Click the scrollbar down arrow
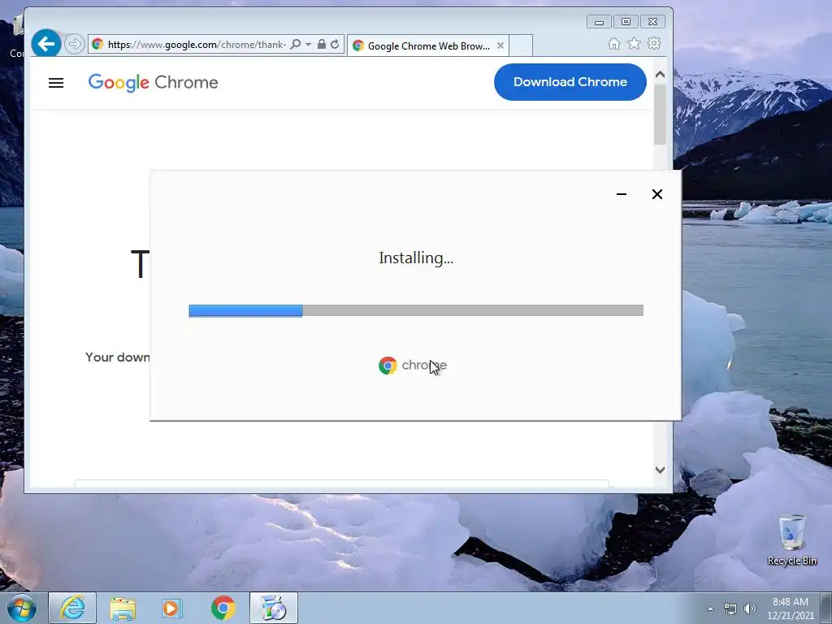Image resolution: width=832 pixels, height=624 pixels. click(660, 470)
